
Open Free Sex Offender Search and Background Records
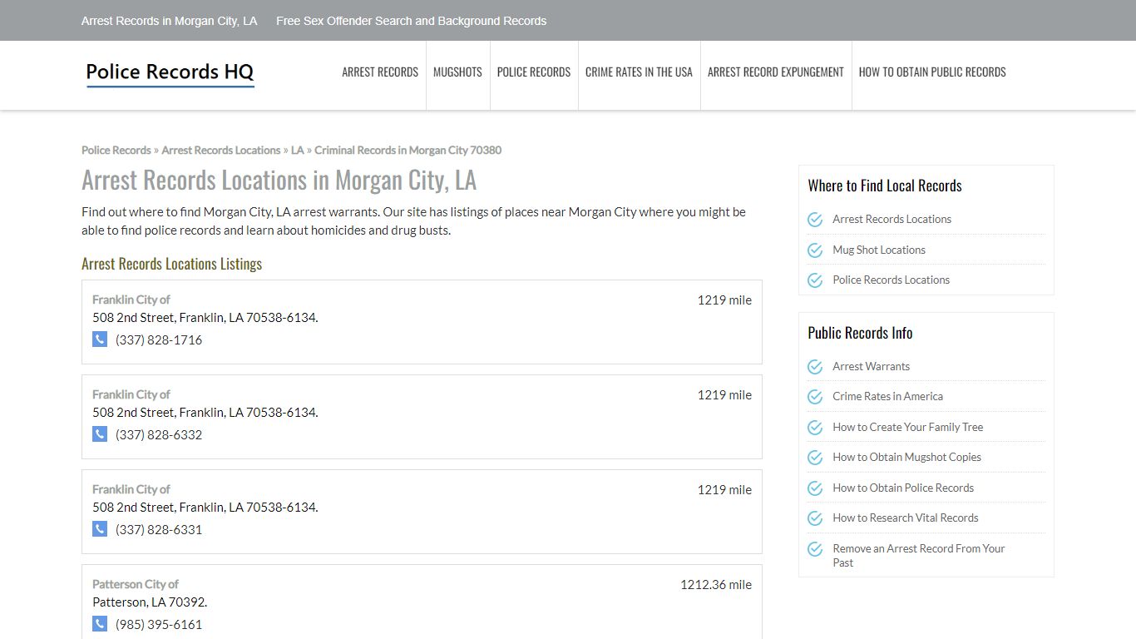412,21
